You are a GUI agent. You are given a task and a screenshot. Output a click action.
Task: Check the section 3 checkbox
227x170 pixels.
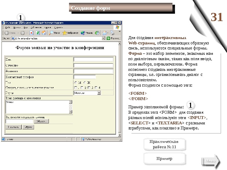click(x=89, y=88)
